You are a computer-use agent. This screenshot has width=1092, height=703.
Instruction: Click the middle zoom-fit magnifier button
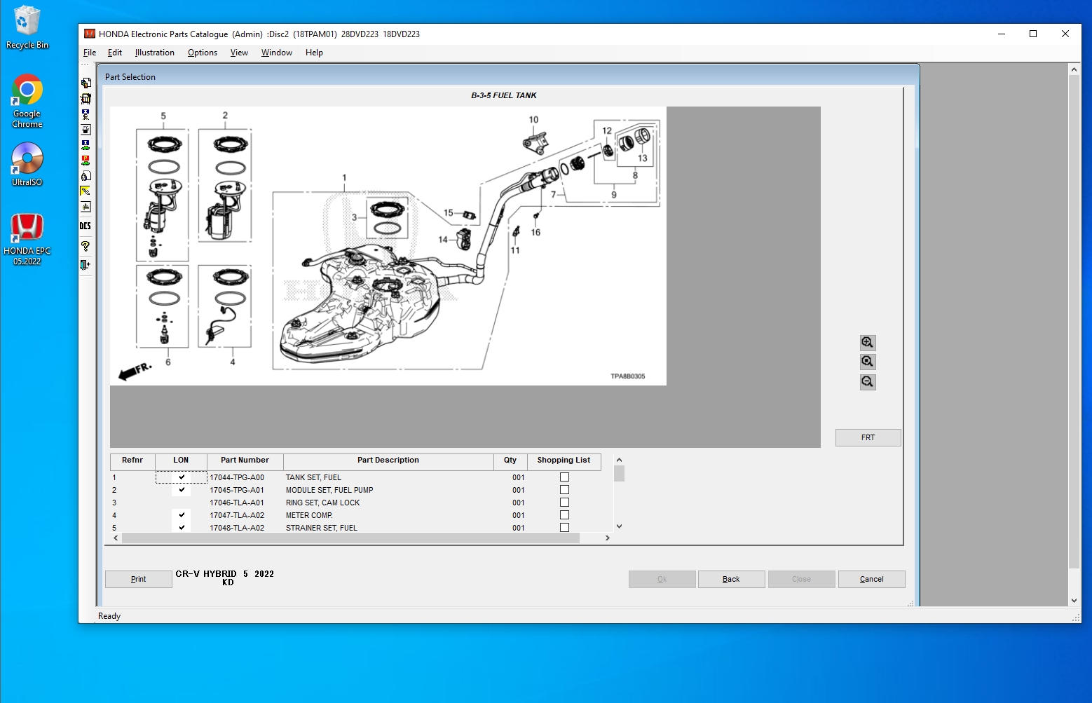[x=867, y=362]
